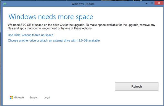Screen dimensions: 164x106
Task: Click the 'Windows needs more space' heading
Action: coord(51,17)
